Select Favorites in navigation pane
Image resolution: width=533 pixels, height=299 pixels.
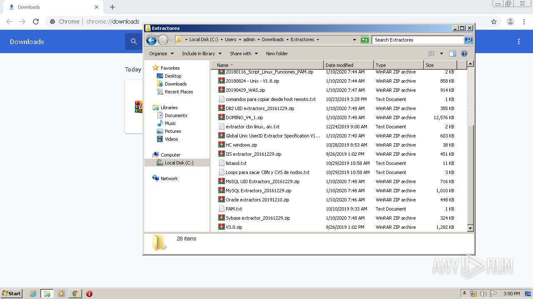click(x=166, y=68)
